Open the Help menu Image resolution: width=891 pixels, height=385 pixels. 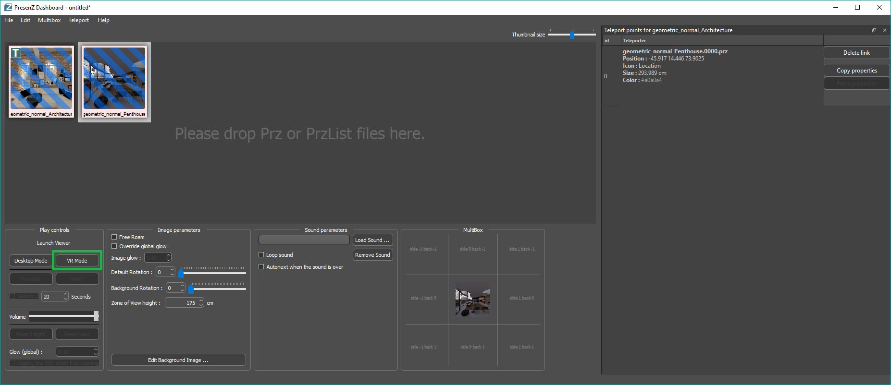pyautogui.click(x=103, y=20)
